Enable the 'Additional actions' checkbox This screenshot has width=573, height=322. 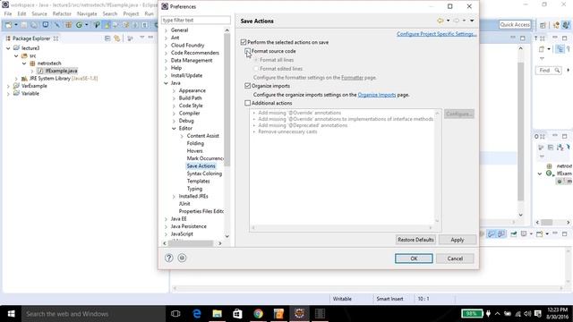[x=248, y=104]
